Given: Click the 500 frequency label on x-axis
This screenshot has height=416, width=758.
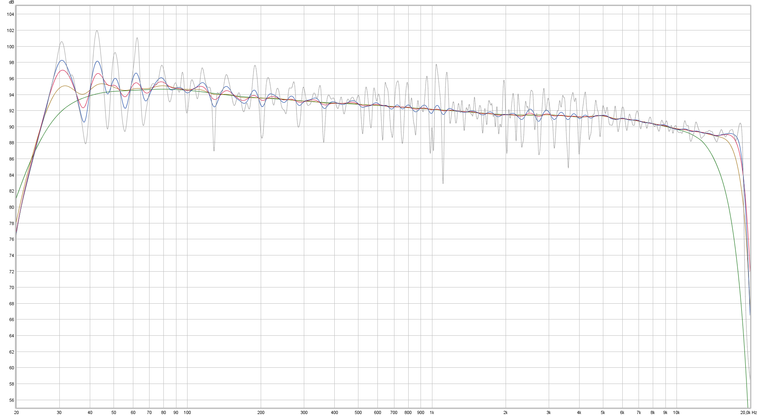Looking at the screenshot, I should click(x=358, y=412).
